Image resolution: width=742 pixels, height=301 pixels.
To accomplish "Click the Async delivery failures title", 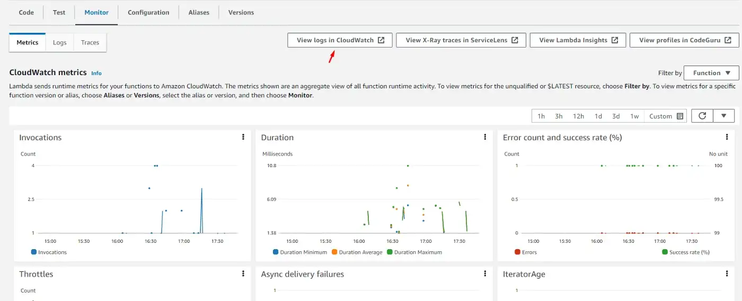I will pos(303,274).
